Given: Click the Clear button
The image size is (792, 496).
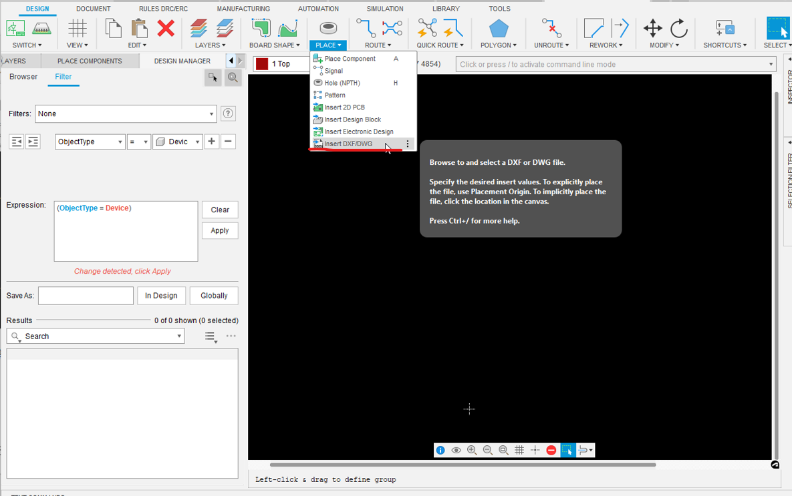Looking at the screenshot, I should [x=220, y=210].
